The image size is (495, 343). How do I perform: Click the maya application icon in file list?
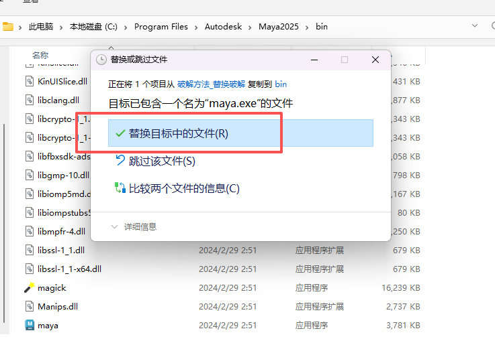pos(30,325)
